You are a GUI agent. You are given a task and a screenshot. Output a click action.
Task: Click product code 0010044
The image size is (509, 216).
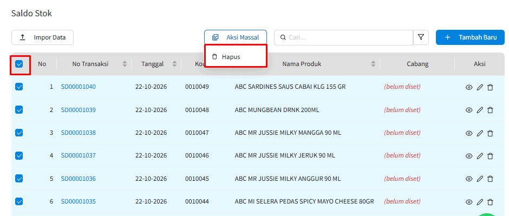tap(197, 201)
